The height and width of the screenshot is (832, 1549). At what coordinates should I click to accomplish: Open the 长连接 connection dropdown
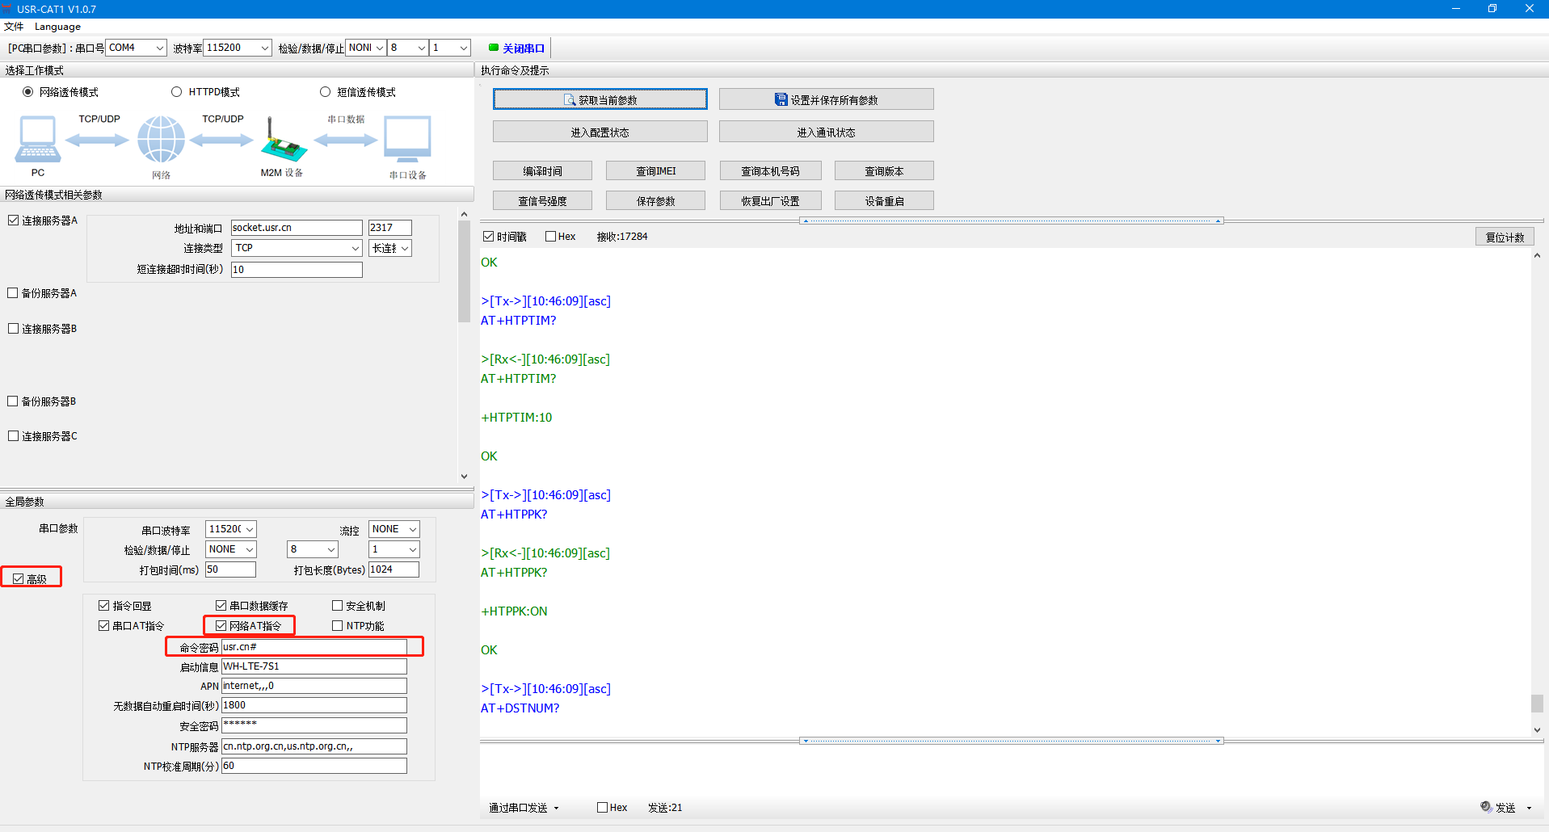(390, 248)
